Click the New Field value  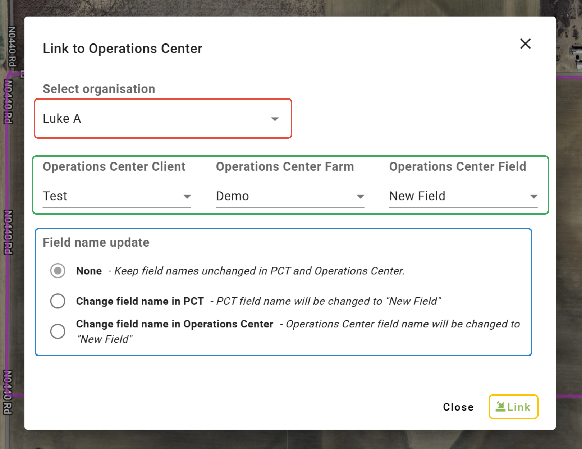coord(417,196)
